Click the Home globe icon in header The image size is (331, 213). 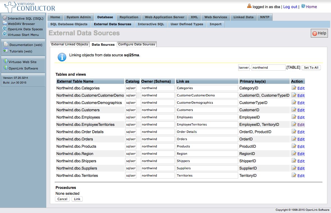303,6
